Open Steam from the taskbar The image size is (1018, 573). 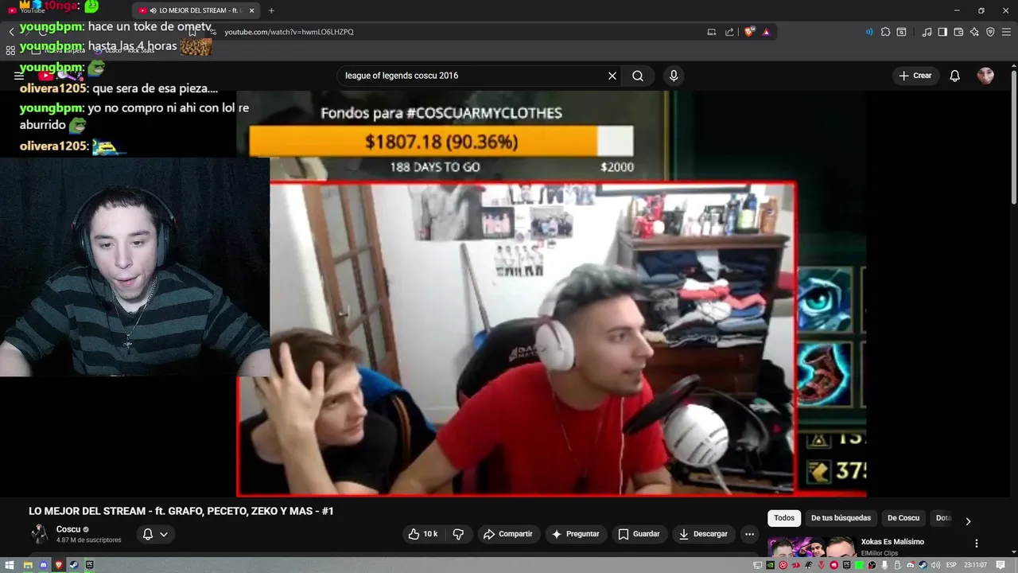click(74, 565)
